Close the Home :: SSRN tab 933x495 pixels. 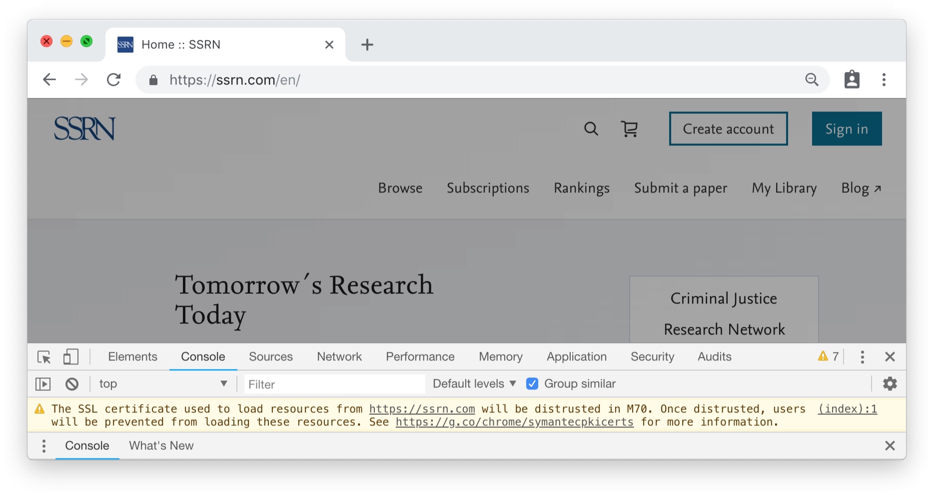[329, 44]
